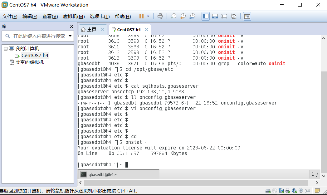Image resolution: width=327 pixels, height=195 pixels.
Task: Click the network adapter status icon
Action: [281, 191]
